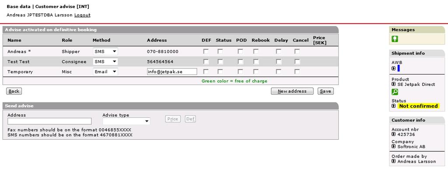Focus the Send advise Address input

(x=50, y=121)
